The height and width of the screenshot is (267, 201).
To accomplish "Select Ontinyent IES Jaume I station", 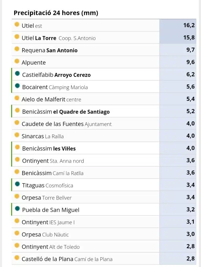I will (48, 222).
